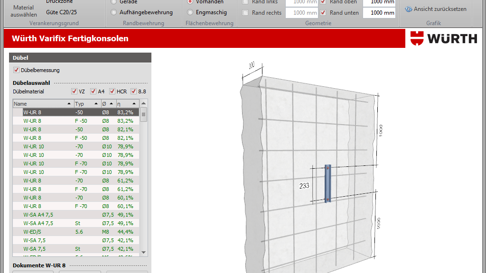Click the Randbewehrung group label

click(x=143, y=23)
